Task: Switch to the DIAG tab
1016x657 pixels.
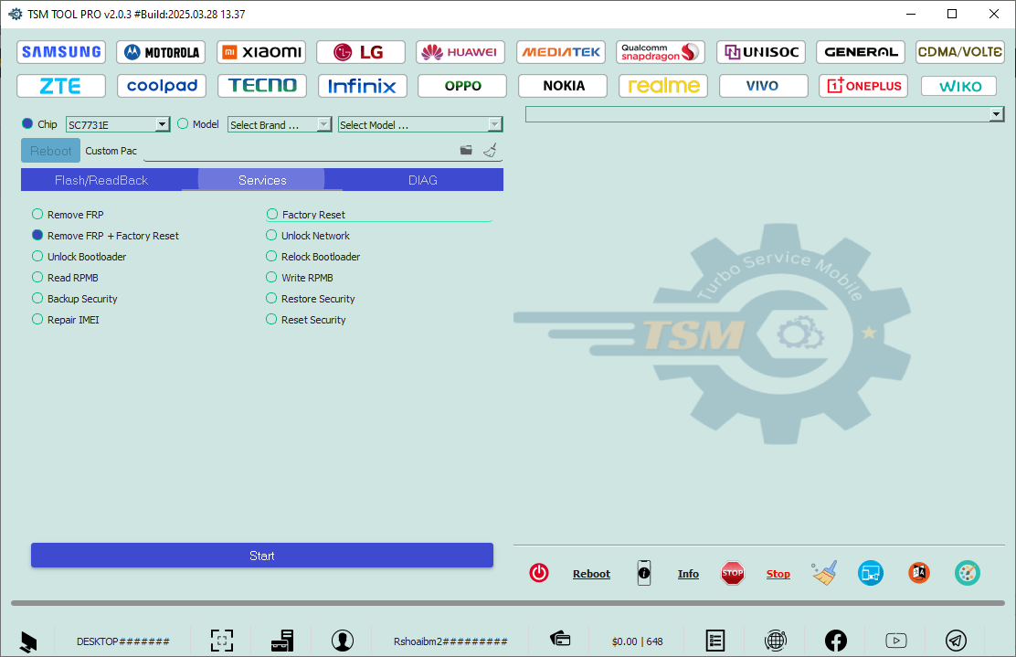Action: point(423,180)
